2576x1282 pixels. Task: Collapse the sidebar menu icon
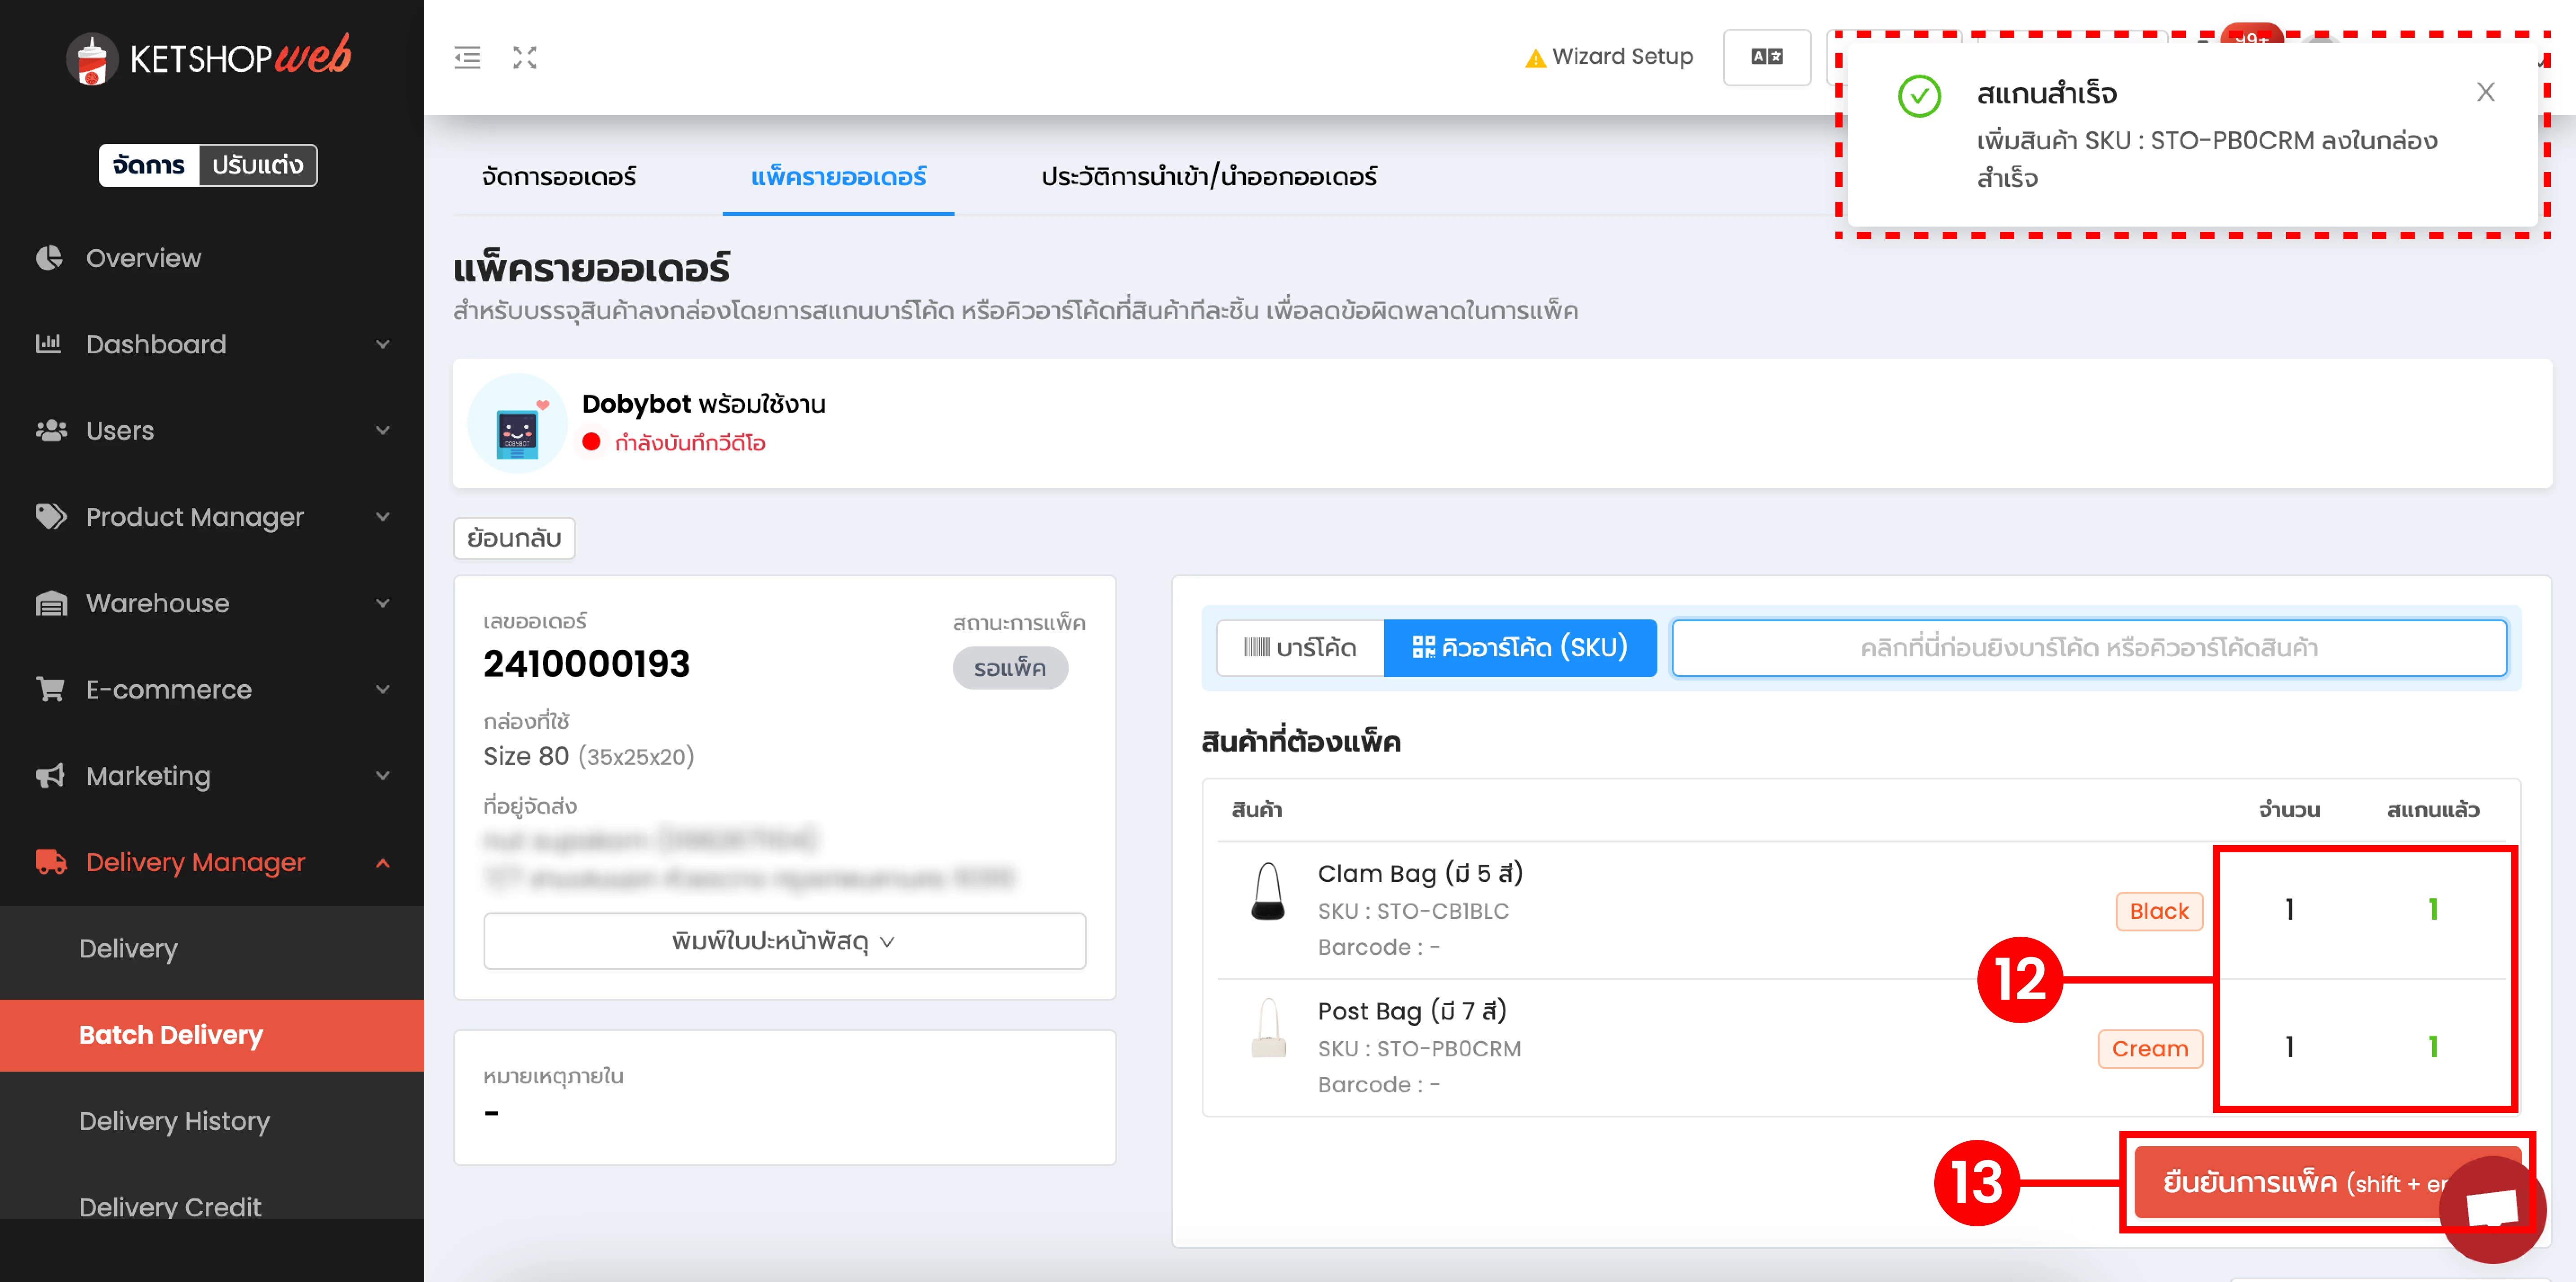pyautogui.click(x=467, y=57)
